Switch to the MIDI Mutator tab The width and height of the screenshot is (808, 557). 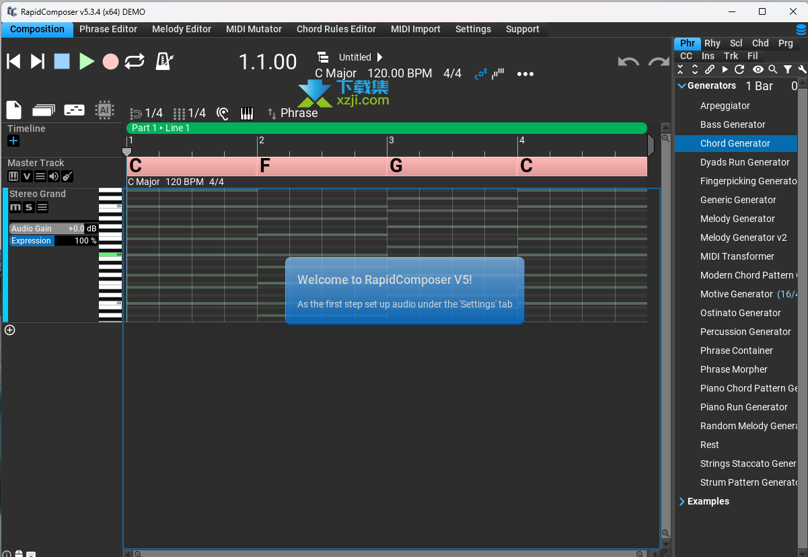tap(254, 29)
